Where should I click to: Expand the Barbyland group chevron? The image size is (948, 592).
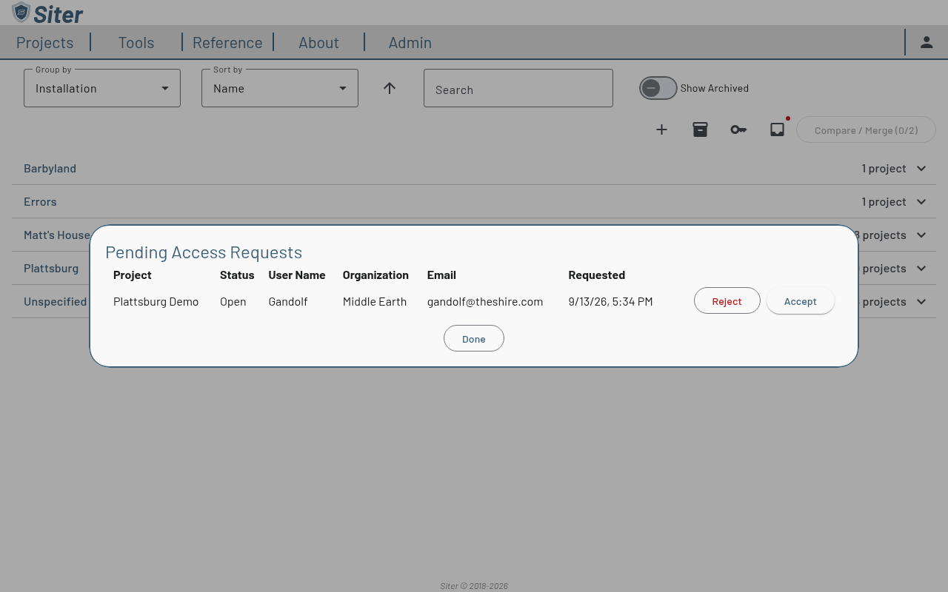coord(921,168)
